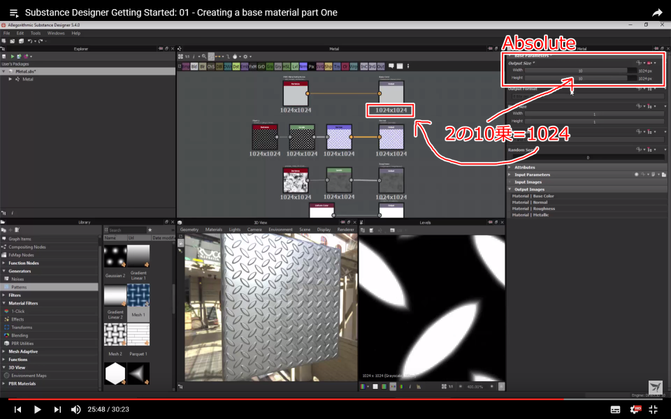
Task: Skip to next video
Action: pos(57,409)
